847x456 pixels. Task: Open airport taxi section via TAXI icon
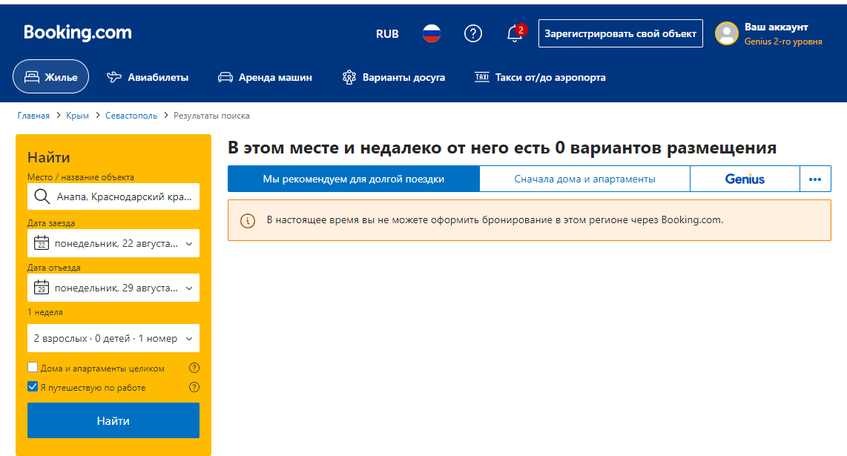481,77
